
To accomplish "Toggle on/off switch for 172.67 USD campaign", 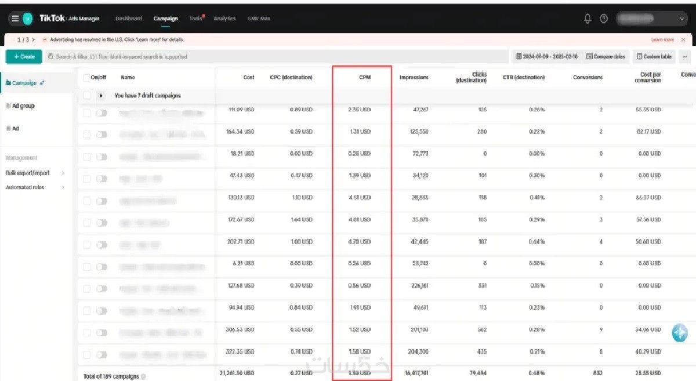I will (101, 223).
